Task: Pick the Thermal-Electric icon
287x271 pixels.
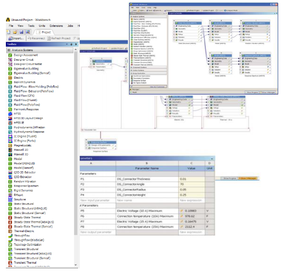Action: tap(10, 231)
